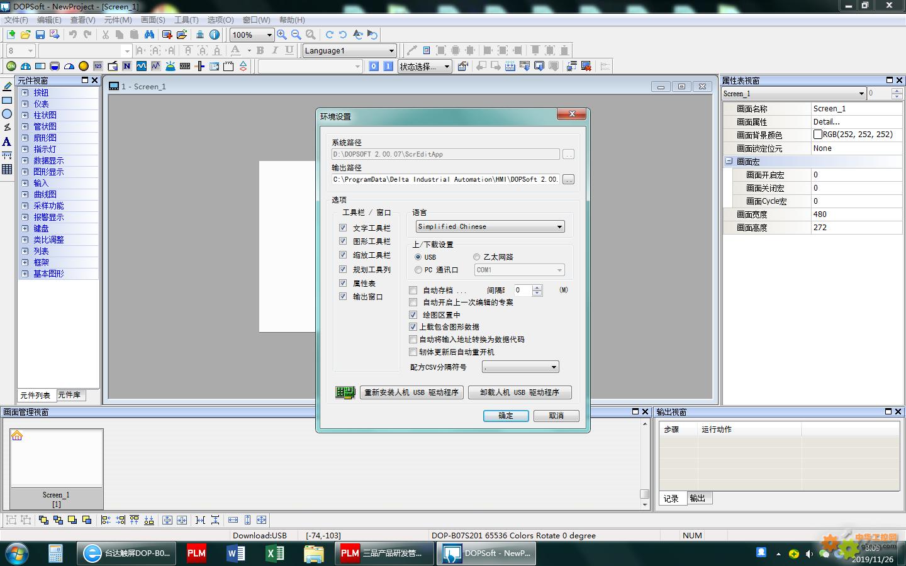Click the Print toolbar icon
The image size is (906, 566).
(x=200, y=35)
